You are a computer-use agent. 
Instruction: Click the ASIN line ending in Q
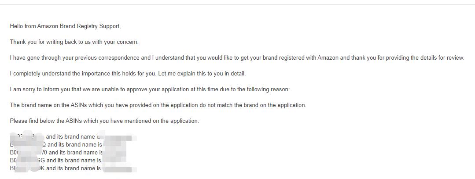click(74, 145)
